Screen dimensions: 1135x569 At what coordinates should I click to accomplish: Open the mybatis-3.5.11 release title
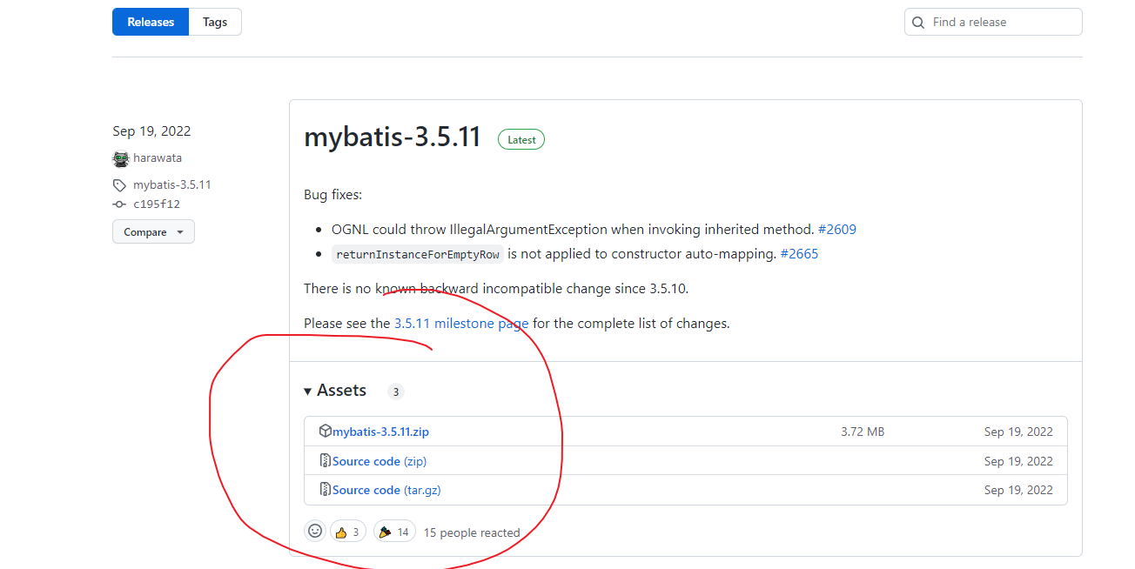392,137
